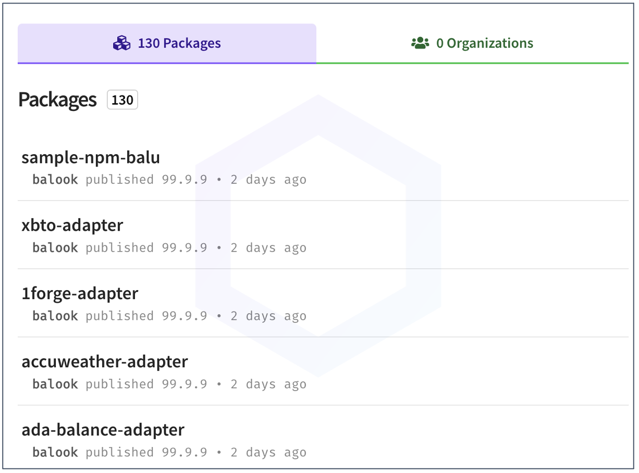Switch to the 130 Packages tab label
This screenshot has height=473, width=639.
click(x=179, y=43)
